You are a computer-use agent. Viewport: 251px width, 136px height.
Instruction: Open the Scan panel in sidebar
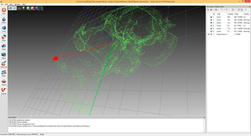click(x=4, y=11)
